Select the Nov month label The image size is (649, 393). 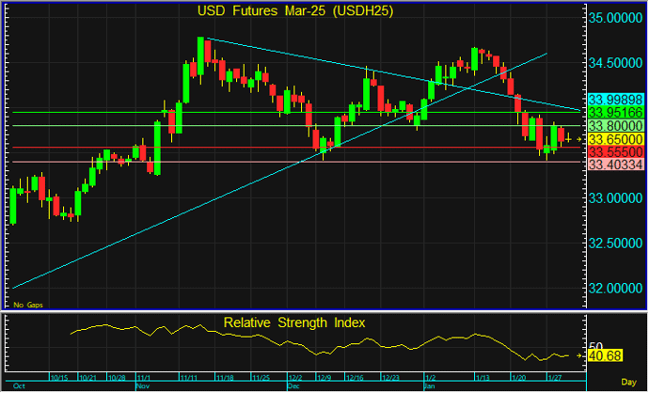[x=144, y=386]
